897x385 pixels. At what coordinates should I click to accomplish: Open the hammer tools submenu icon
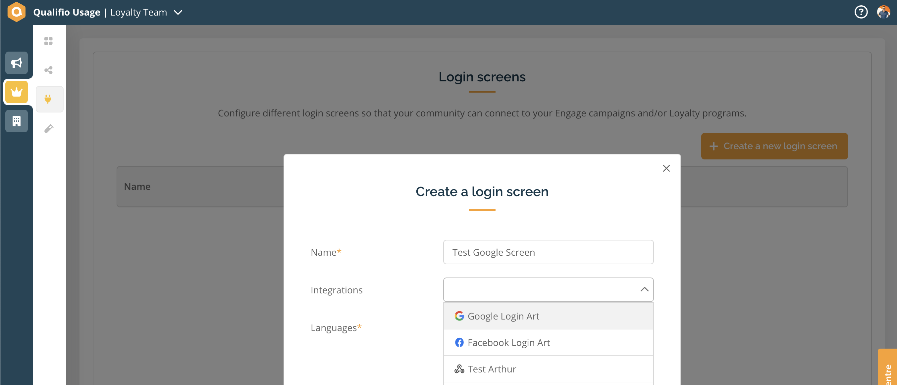49,128
